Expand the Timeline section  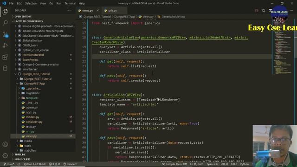(x=20, y=154)
